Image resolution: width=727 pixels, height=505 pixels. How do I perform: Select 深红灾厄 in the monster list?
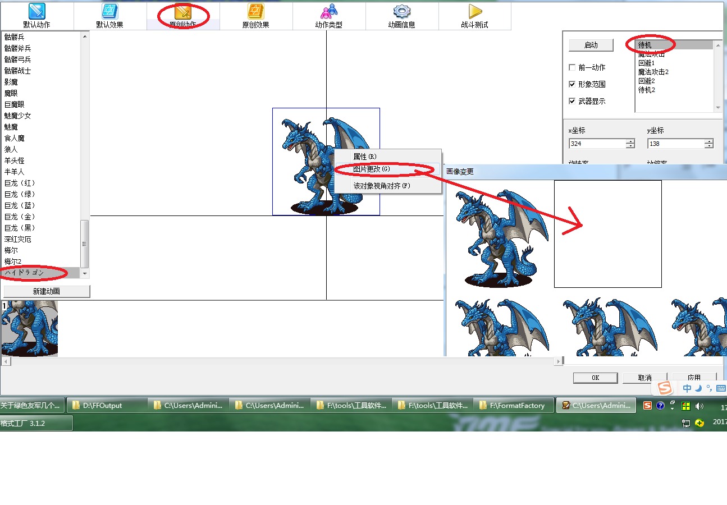[x=40, y=239]
